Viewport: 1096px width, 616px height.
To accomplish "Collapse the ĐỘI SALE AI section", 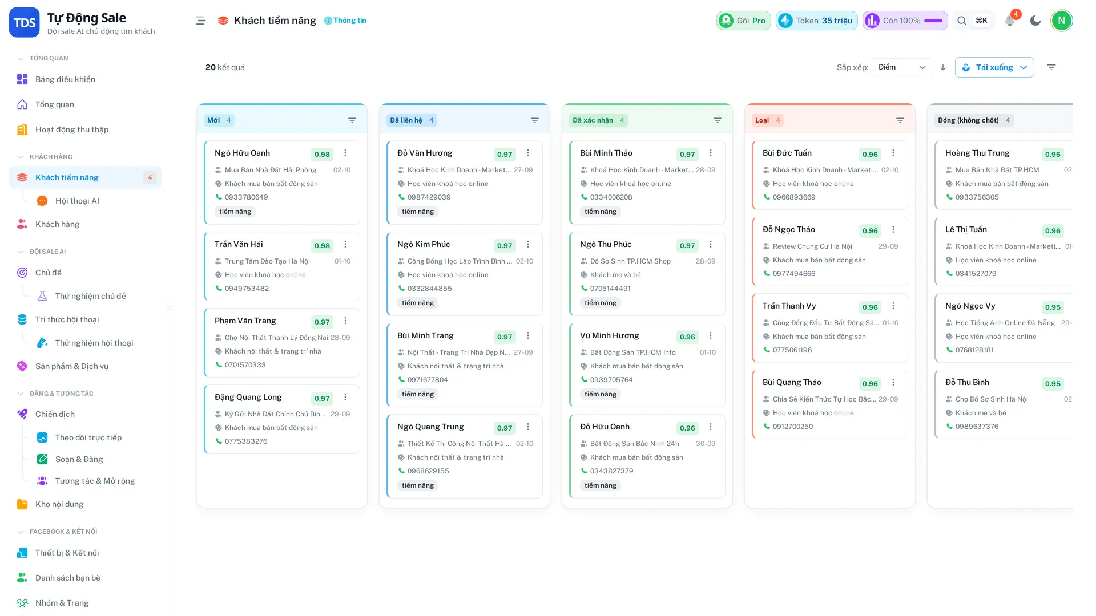I will click(x=42, y=252).
